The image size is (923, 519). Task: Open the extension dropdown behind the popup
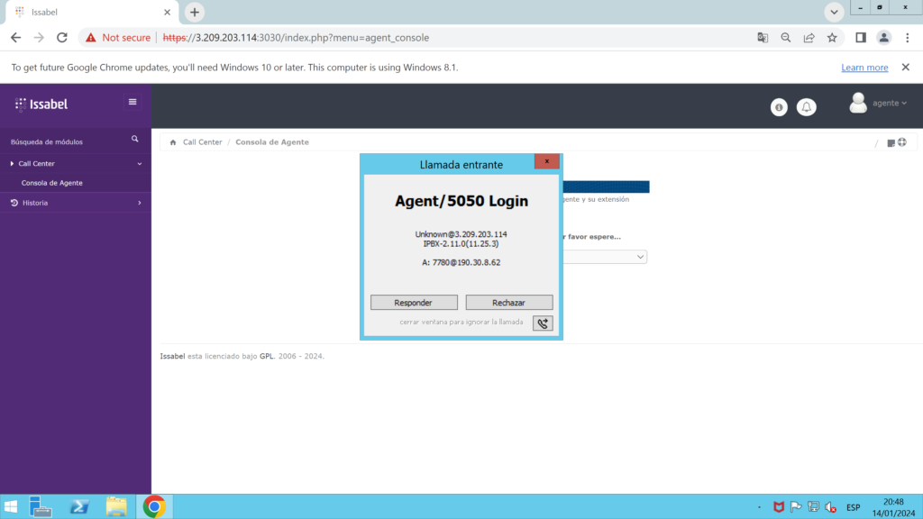pyautogui.click(x=640, y=257)
